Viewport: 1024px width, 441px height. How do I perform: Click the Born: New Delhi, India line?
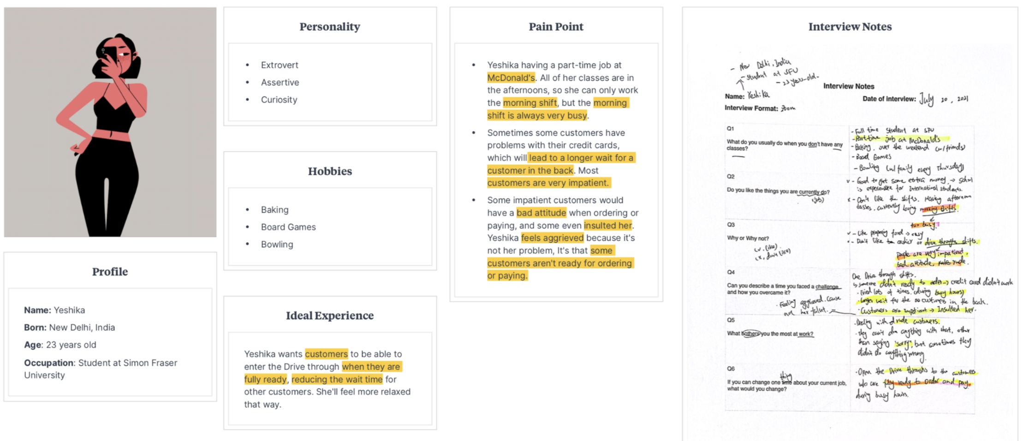70,328
